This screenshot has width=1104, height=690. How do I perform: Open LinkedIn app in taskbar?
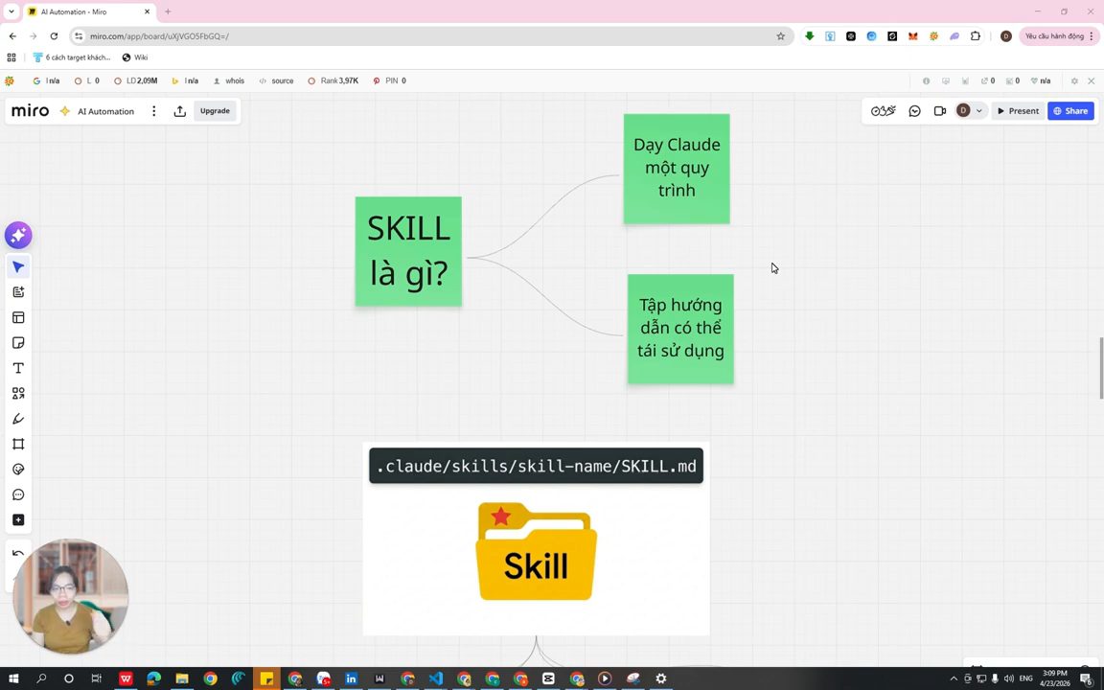click(351, 678)
